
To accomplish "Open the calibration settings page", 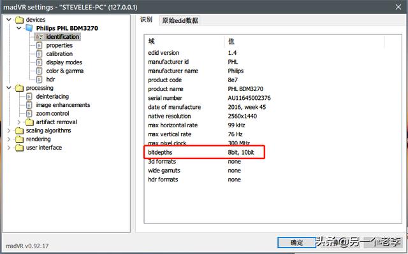I will (59, 54).
